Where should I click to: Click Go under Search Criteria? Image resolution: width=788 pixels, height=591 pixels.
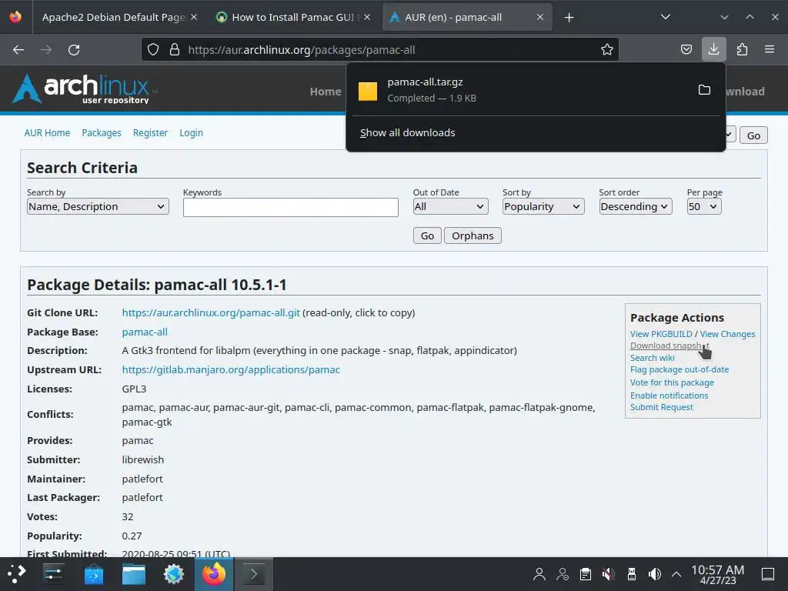point(427,235)
